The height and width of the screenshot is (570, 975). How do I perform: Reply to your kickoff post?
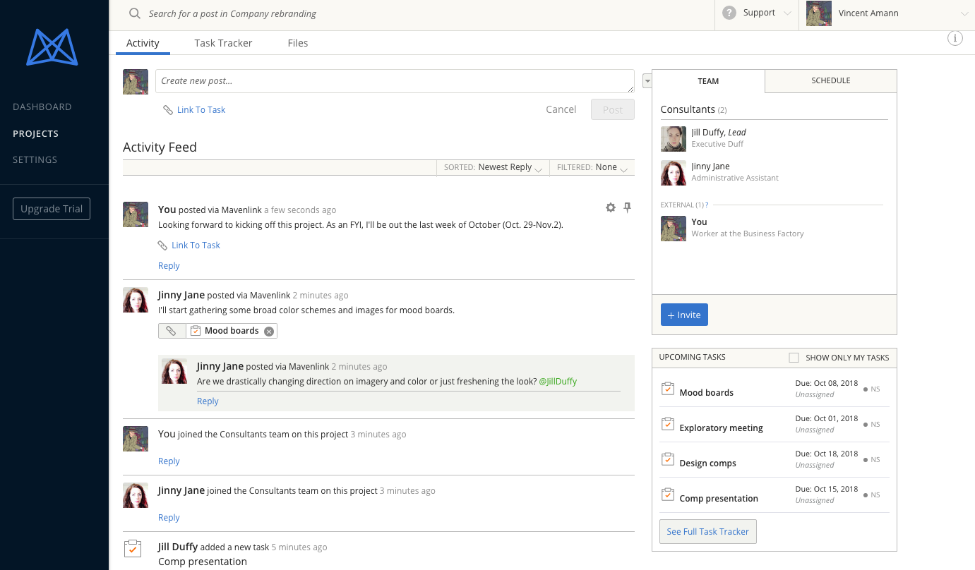169,266
